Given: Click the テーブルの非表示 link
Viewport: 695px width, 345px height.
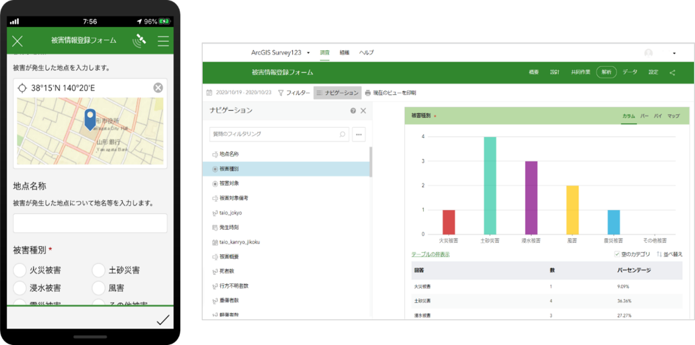Looking at the screenshot, I should [431, 255].
